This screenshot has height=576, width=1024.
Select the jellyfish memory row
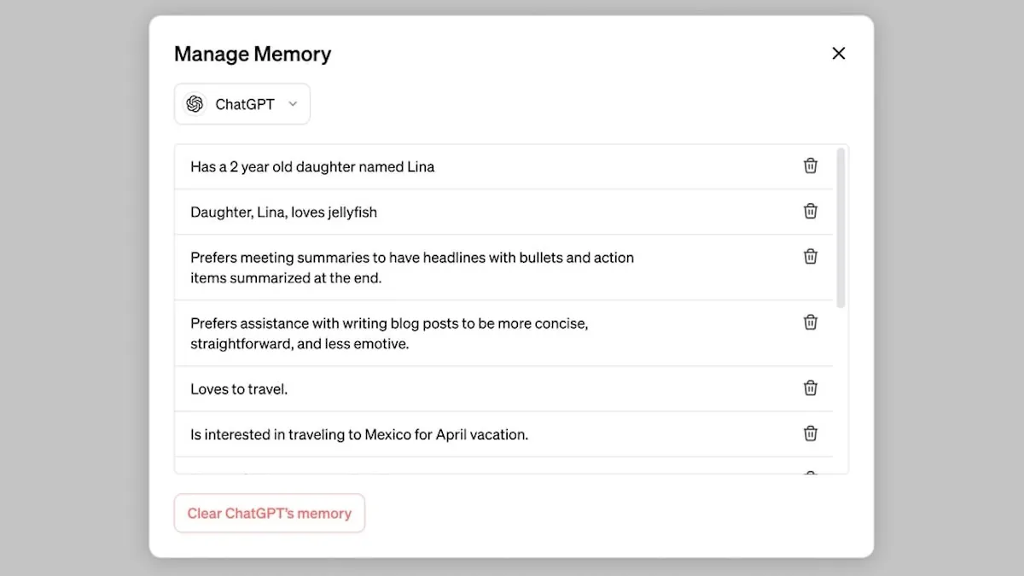(x=283, y=212)
